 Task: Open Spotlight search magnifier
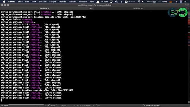176,2
